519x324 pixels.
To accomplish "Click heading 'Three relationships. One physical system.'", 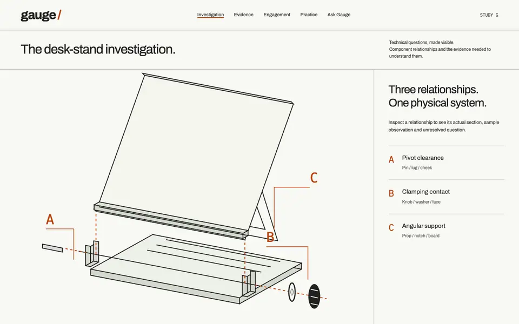I will [x=437, y=96].
